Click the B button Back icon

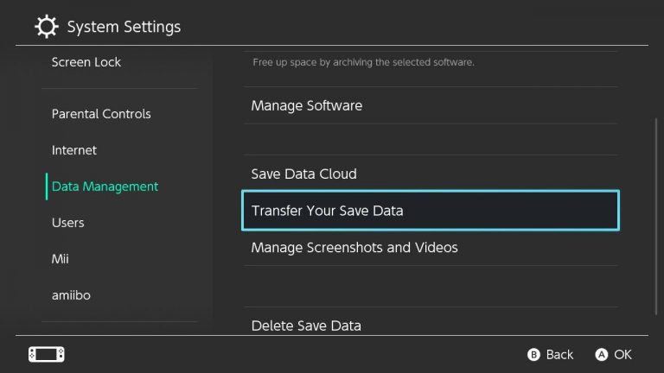(x=533, y=354)
